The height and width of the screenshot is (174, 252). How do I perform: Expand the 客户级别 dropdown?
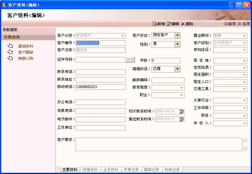click(x=245, y=43)
